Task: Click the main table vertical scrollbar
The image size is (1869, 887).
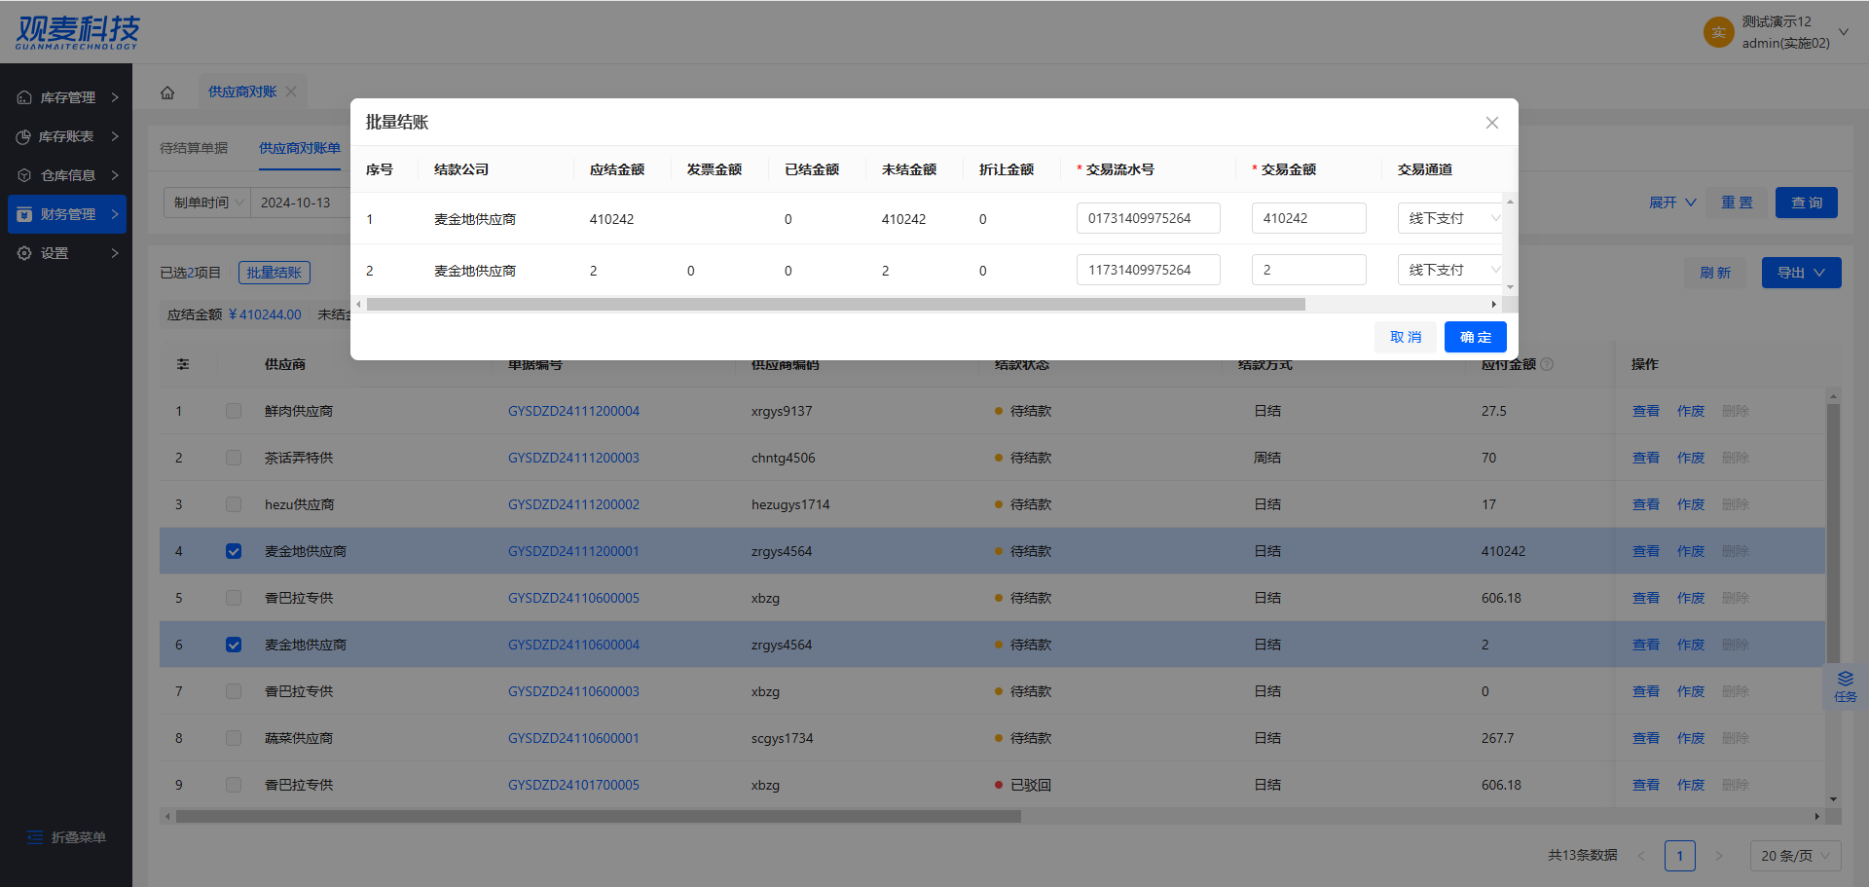Action: click(1833, 534)
